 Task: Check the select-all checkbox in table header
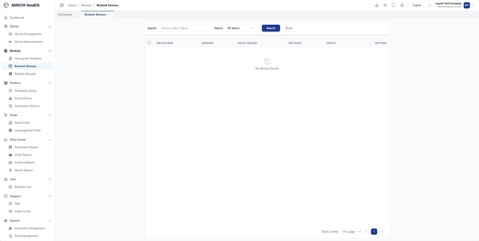tap(149, 43)
